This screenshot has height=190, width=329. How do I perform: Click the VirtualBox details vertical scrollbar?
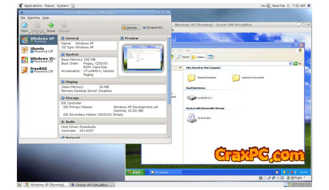point(169,71)
